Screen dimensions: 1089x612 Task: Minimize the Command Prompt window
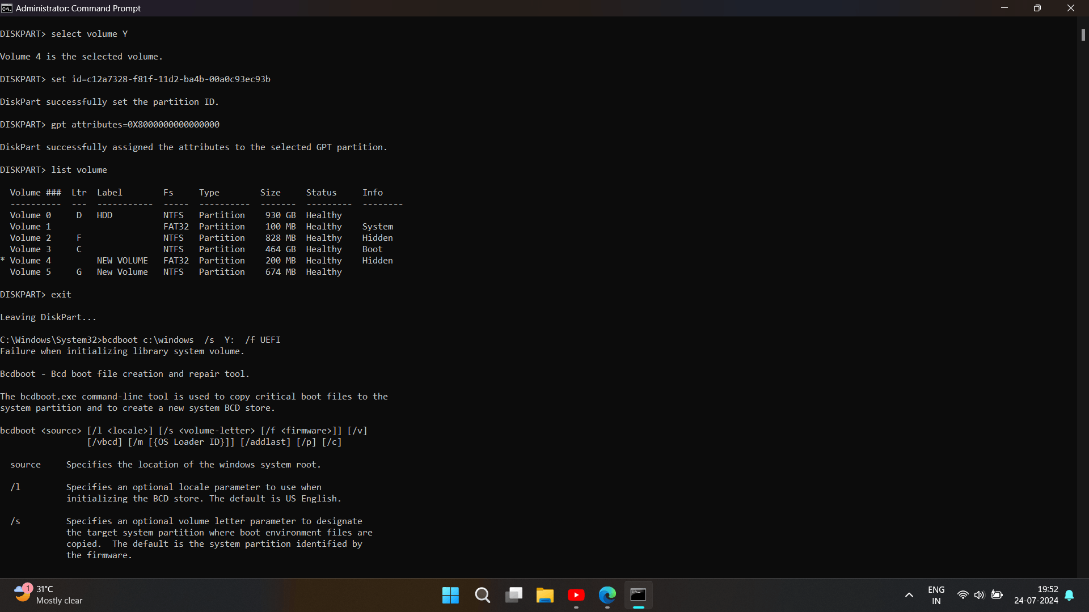1004,8
